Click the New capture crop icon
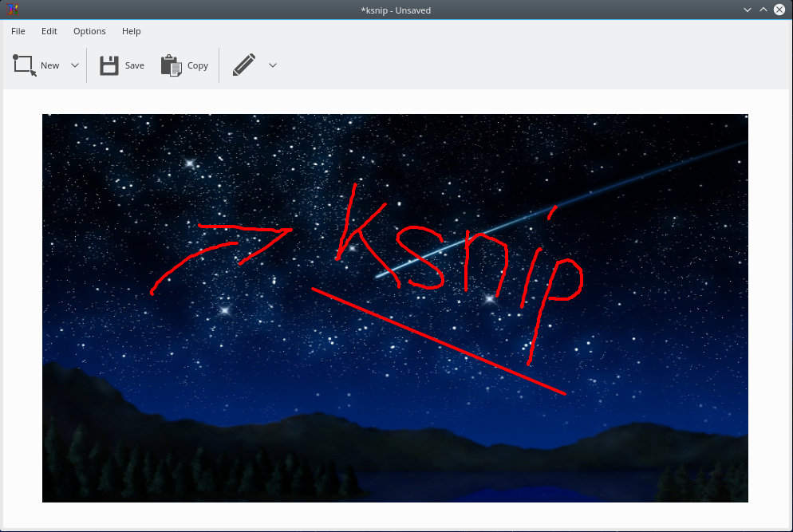 [x=24, y=65]
